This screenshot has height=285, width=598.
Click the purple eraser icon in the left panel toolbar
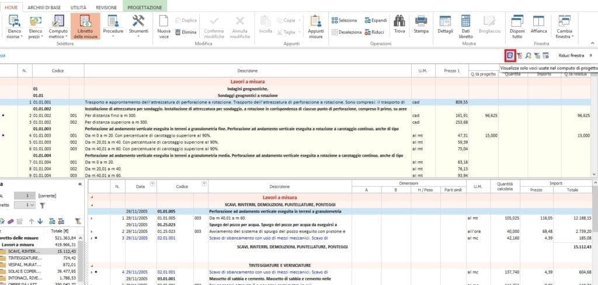point(11,221)
